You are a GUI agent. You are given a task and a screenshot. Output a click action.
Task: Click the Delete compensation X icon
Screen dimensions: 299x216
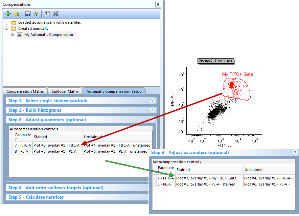pyautogui.click(x=56, y=14)
